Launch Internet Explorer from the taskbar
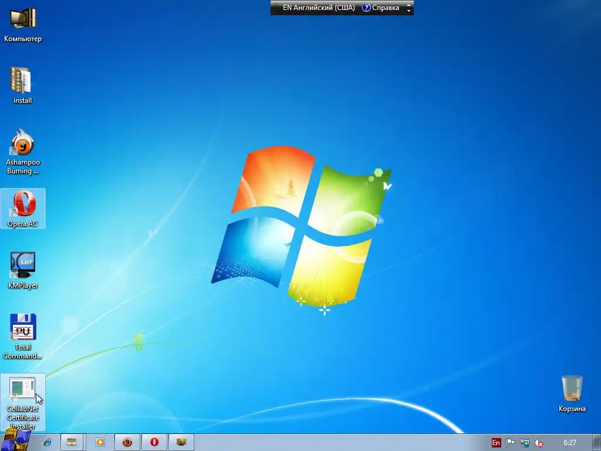This screenshot has width=601, height=451. 47,442
